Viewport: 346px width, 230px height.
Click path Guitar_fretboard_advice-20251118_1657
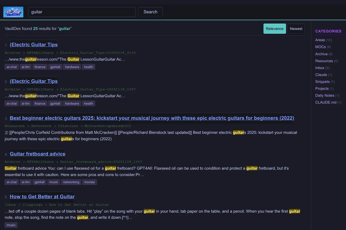click(101, 162)
